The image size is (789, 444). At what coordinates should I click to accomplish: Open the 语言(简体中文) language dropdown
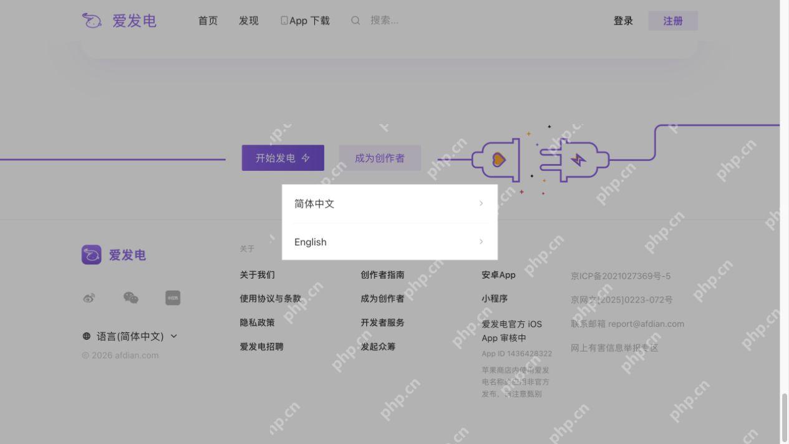point(130,336)
